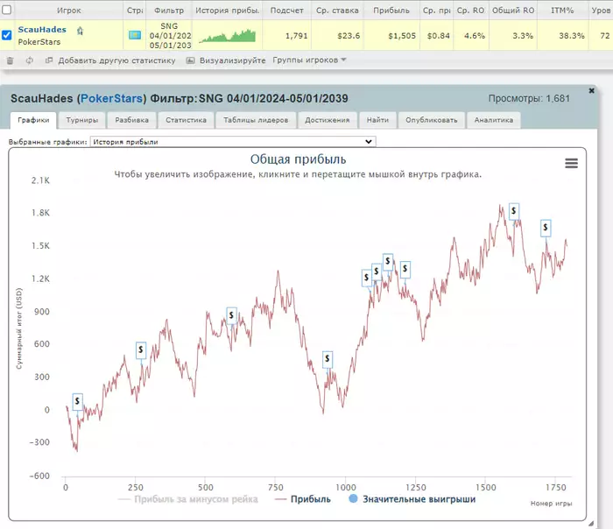Screen dimensions: 613x529
Task: Toggle the select-all checkbox in the table header
Action: tap(7, 10)
